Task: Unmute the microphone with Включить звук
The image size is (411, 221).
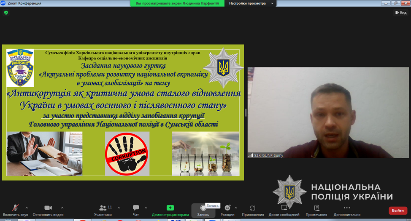Action: coord(15,210)
